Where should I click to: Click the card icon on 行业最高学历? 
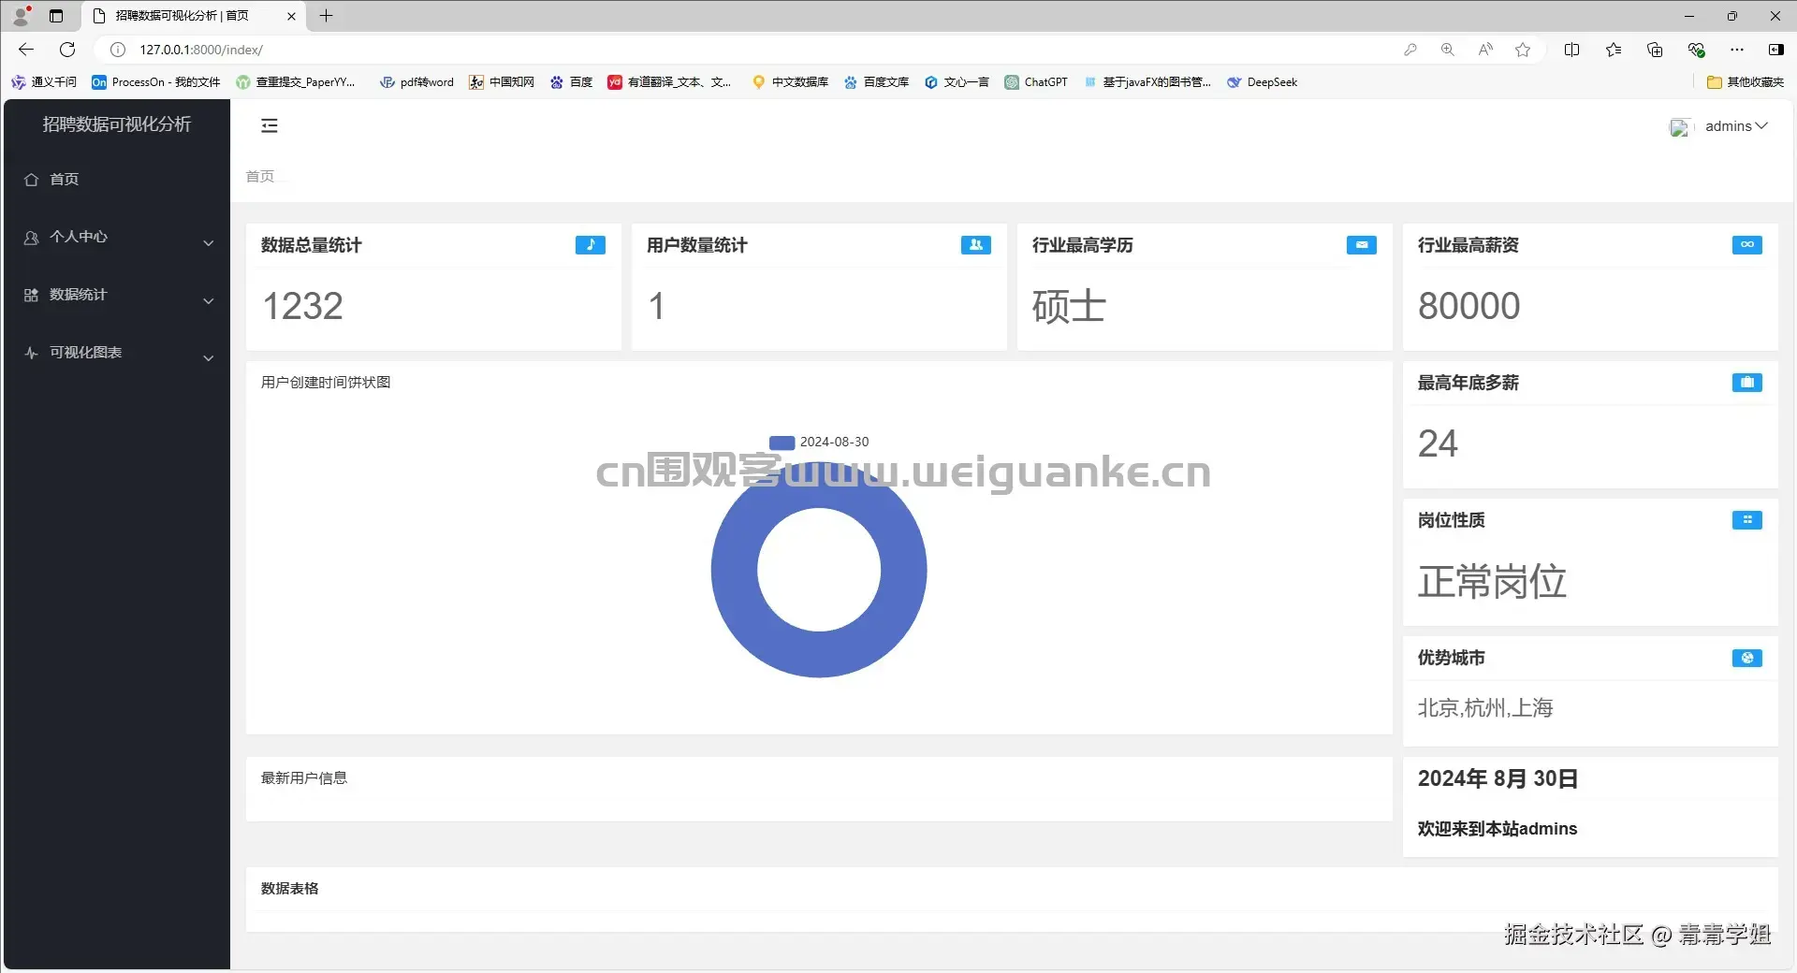click(1361, 245)
